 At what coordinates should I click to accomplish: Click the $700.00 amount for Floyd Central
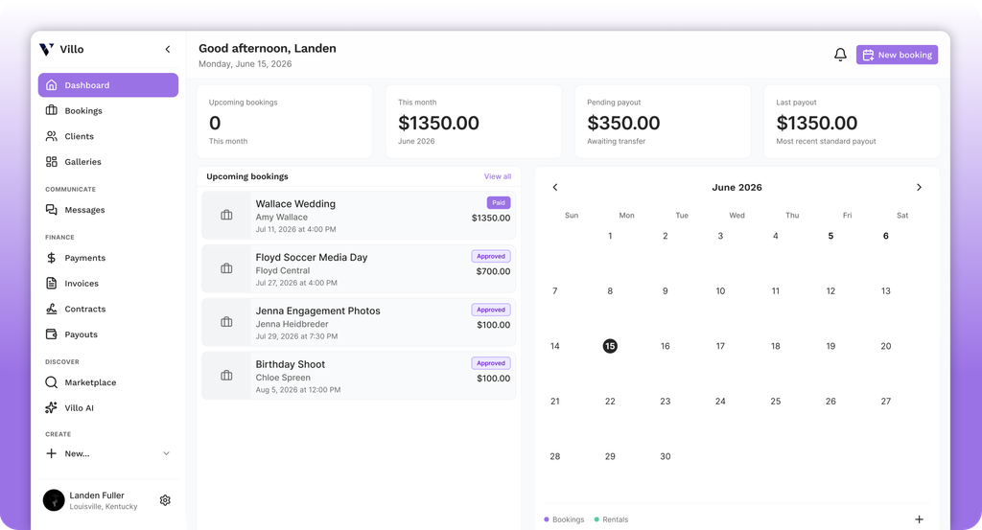pos(494,271)
